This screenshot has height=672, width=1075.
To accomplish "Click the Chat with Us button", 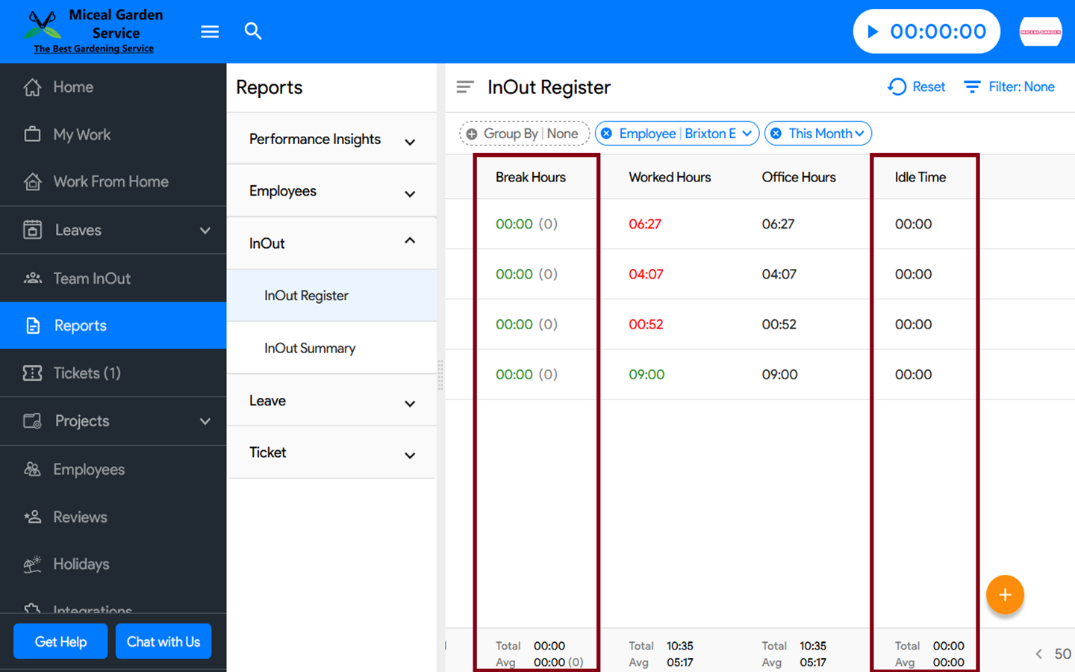I will coord(163,641).
